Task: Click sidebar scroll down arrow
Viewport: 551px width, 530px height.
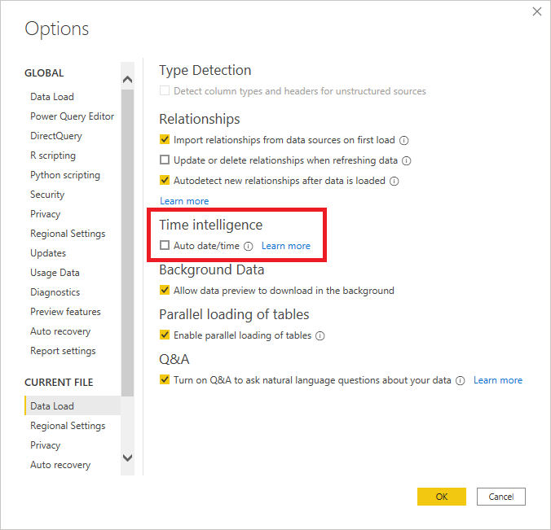Action: (127, 458)
